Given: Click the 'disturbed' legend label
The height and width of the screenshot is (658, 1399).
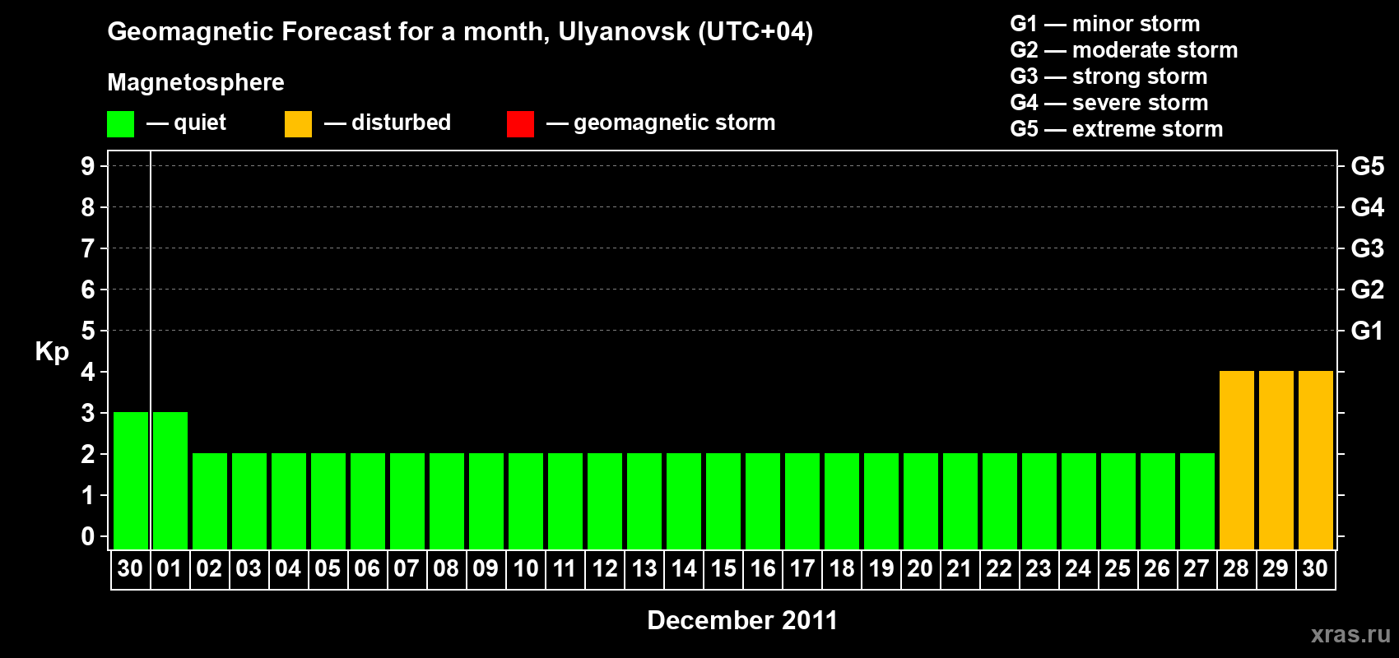Looking at the screenshot, I should coord(401,123).
